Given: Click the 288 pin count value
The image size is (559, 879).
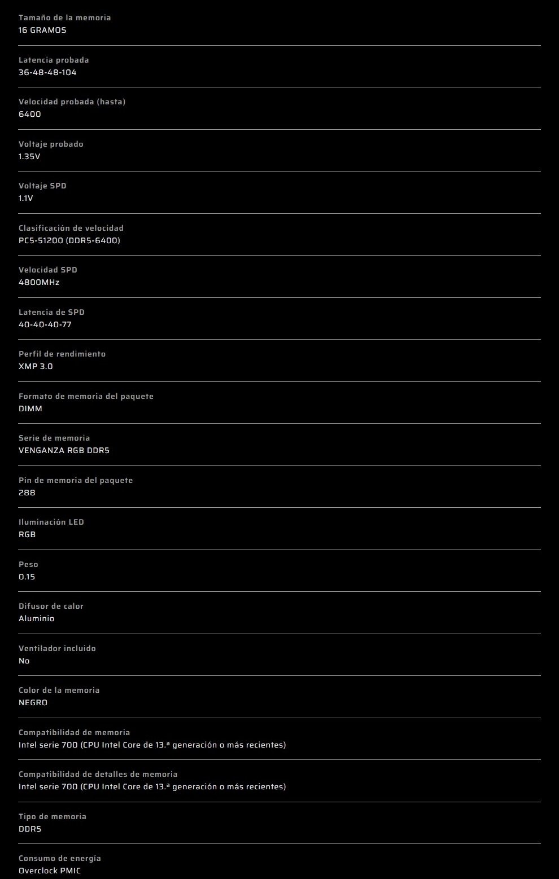Looking at the screenshot, I should pos(27,493).
